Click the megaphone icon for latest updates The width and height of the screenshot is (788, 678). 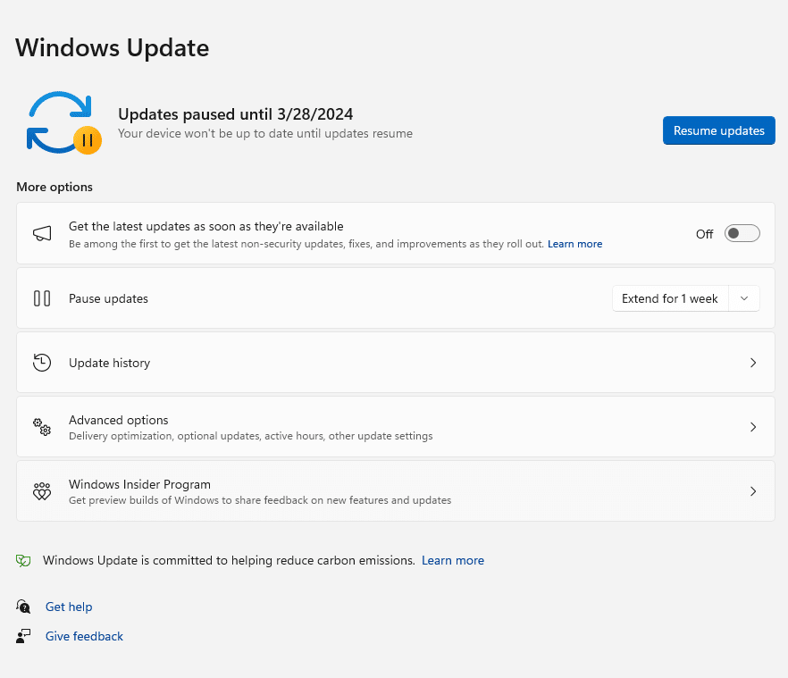(42, 234)
